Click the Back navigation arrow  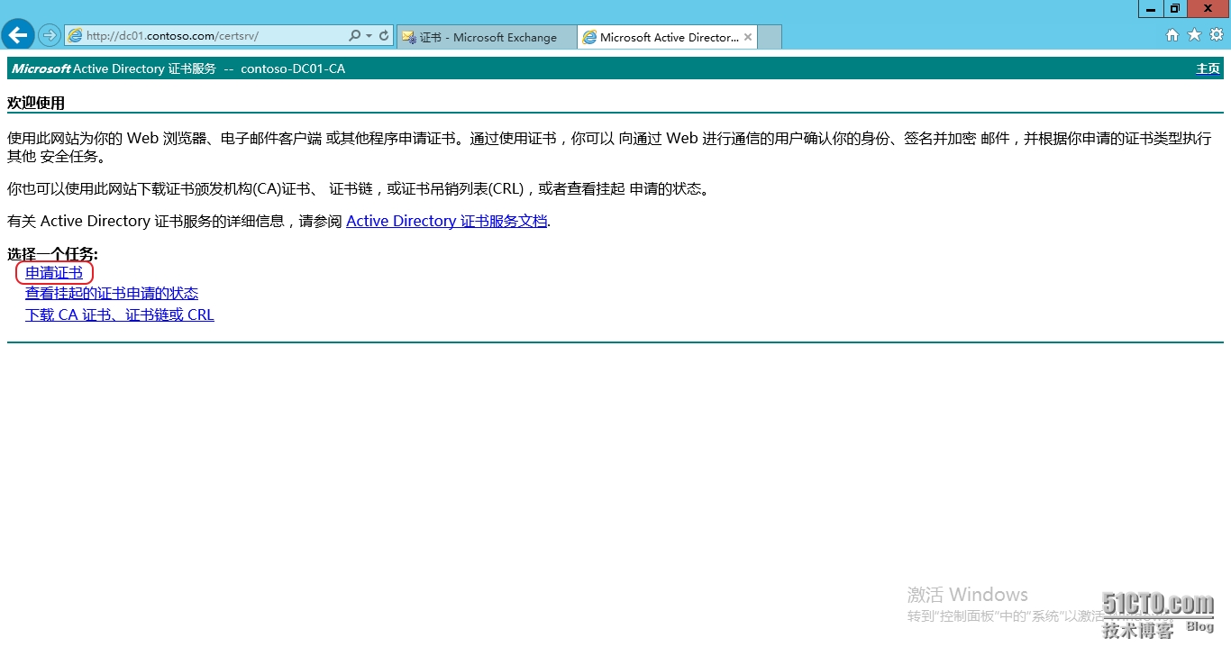click(x=18, y=35)
